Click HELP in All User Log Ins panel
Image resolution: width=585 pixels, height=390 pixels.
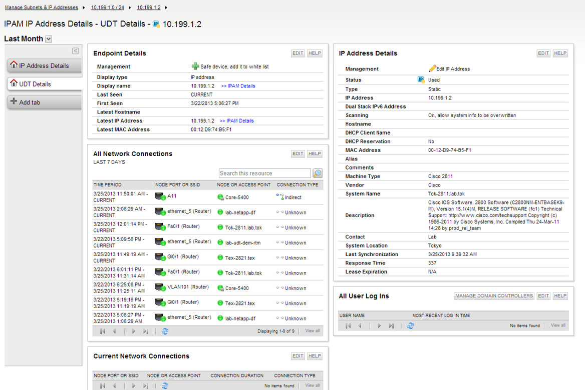pos(560,296)
